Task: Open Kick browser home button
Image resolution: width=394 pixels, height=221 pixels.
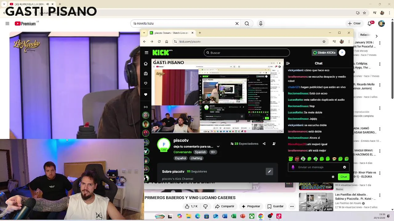Action: (x=167, y=41)
